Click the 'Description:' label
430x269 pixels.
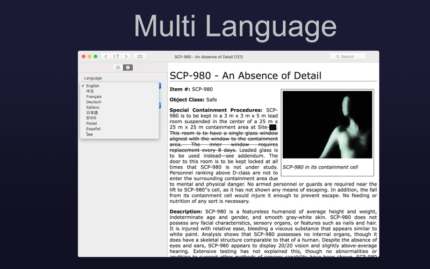click(185, 211)
